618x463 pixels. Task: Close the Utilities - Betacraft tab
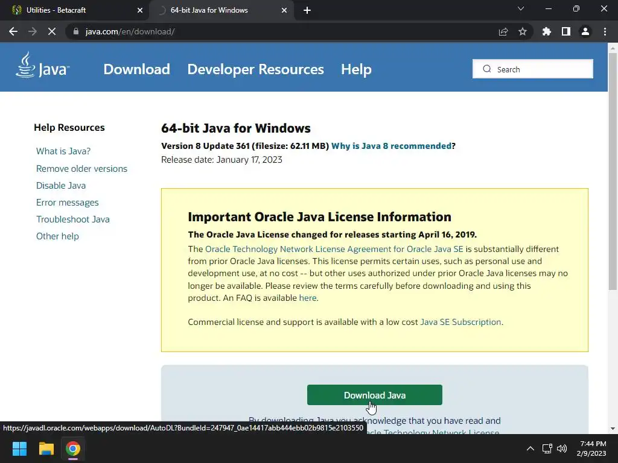pos(140,10)
